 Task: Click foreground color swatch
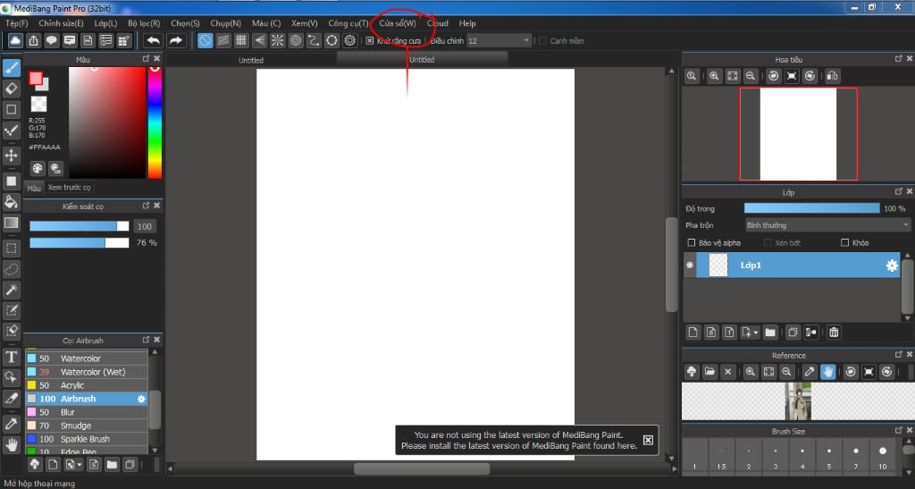(35, 78)
